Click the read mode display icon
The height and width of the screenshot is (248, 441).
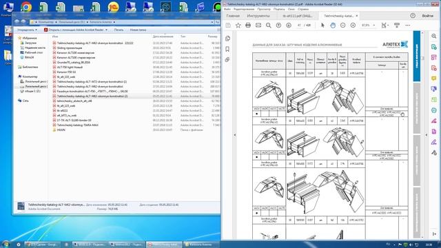[397, 25]
